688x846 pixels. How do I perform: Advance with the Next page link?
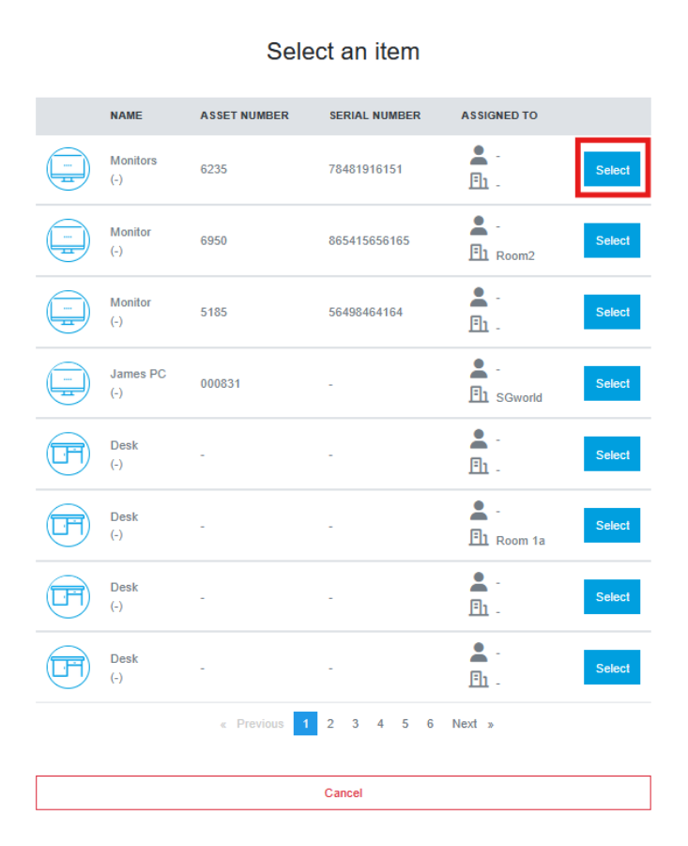(471, 724)
